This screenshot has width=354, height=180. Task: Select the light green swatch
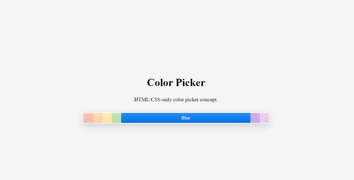click(116, 118)
